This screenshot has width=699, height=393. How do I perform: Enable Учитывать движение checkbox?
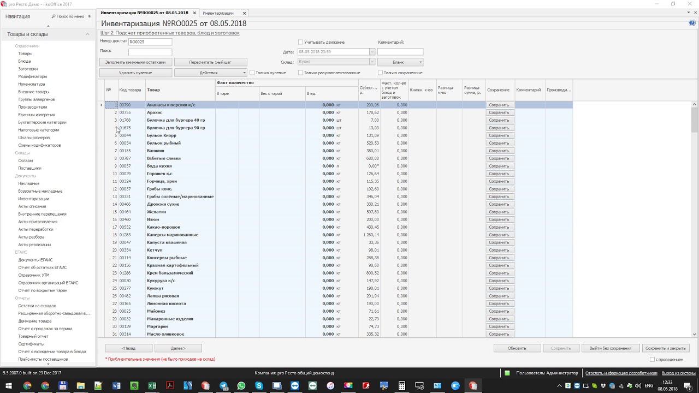[x=300, y=42]
